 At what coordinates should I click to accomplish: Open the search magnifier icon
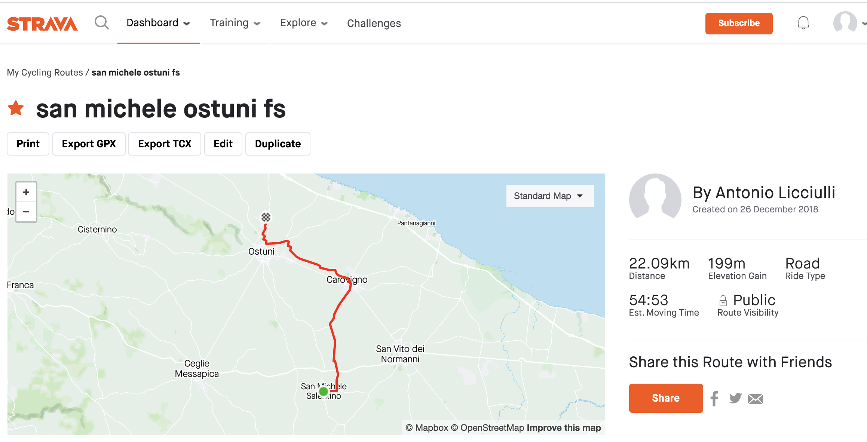click(x=101, y=23)
